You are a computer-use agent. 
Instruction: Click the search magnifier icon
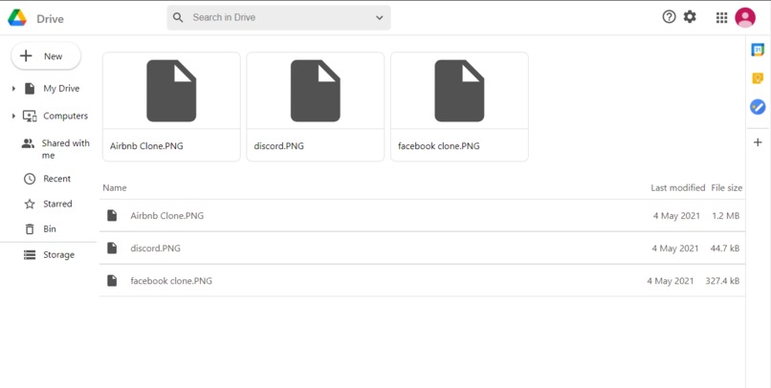click(178, 18)
